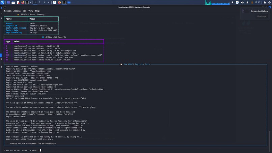The height and width of the screenshot is (153, 272).
Task: Select the blue folder window in the taskbar
Action: (69, 2)
